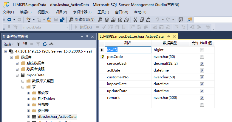Toggle Allow Null for rowID
This screenshot has width=232, height=122.
[202, 50]
